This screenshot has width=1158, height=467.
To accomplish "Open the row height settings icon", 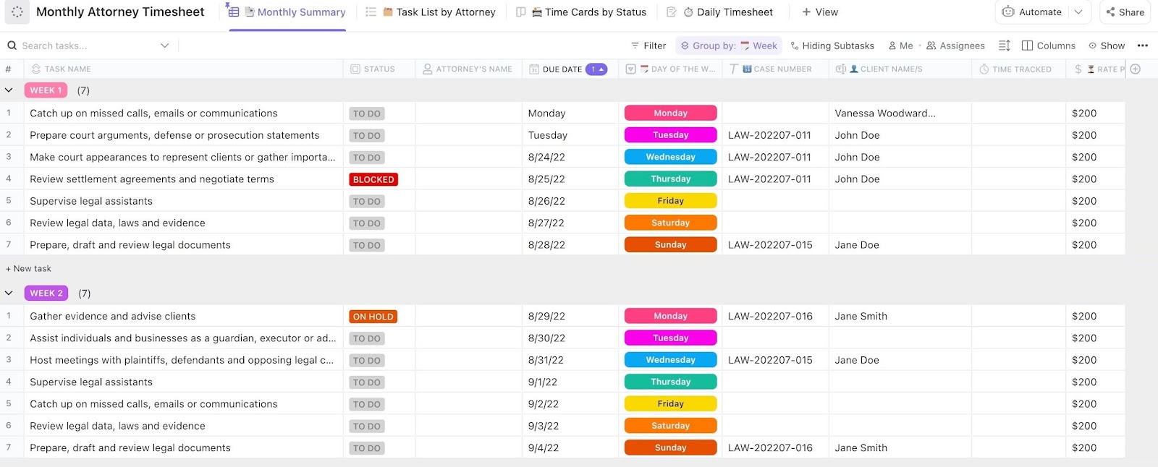I will [x=1004, y=46].
